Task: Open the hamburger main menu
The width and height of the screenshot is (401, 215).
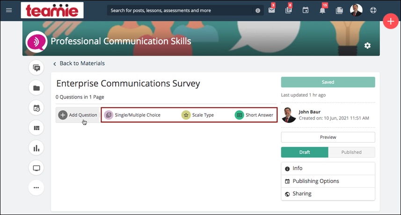Action: tap(9, 10)
